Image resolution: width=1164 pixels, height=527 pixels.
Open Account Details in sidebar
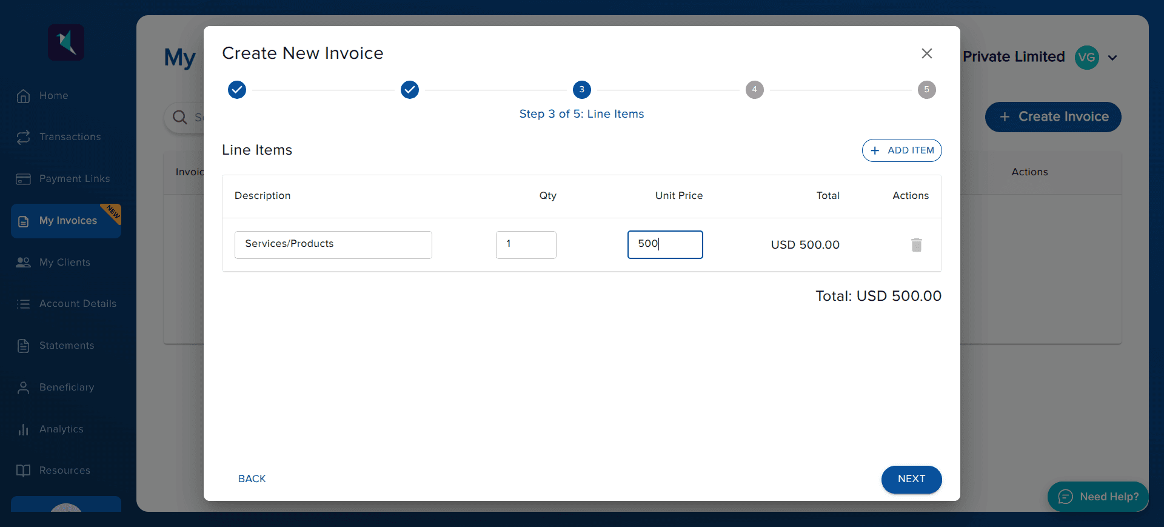click(x=78, y=304)
